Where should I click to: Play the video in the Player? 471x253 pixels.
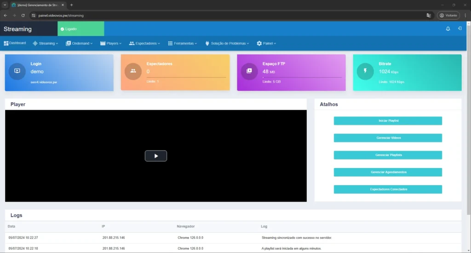point(155,156)
